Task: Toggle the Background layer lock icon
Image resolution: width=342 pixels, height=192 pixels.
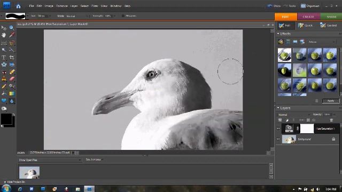Action: [333, 139]
